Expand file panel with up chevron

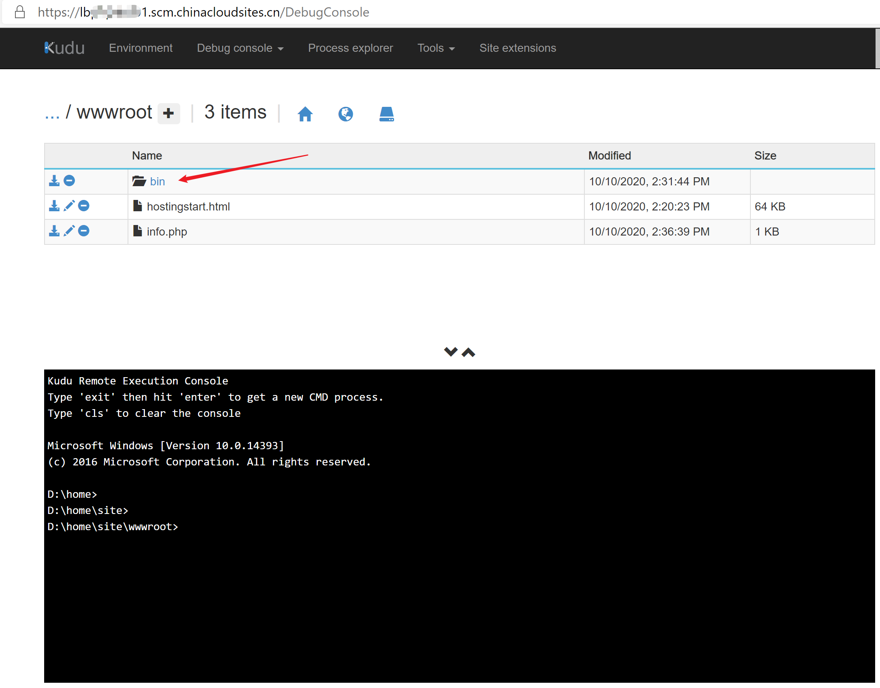(469, 352)
